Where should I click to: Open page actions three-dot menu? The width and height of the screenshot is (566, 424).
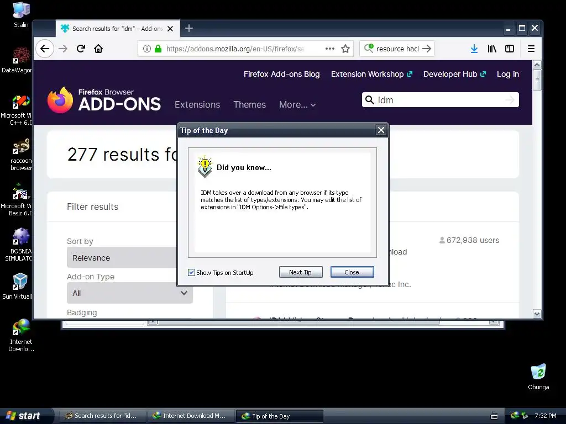click(329, 49)
